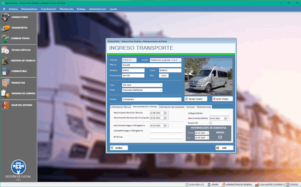Expand the Estado dropdown showing DISPONIBLE
301x187 pixels.
point(180,99)
